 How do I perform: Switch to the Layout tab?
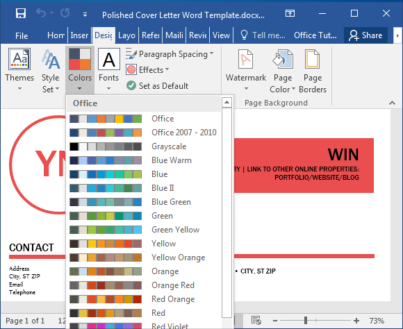(x=126, y=35)
